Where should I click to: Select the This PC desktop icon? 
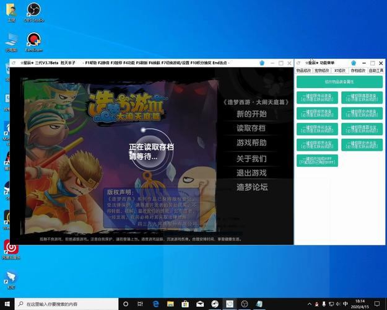11,42
